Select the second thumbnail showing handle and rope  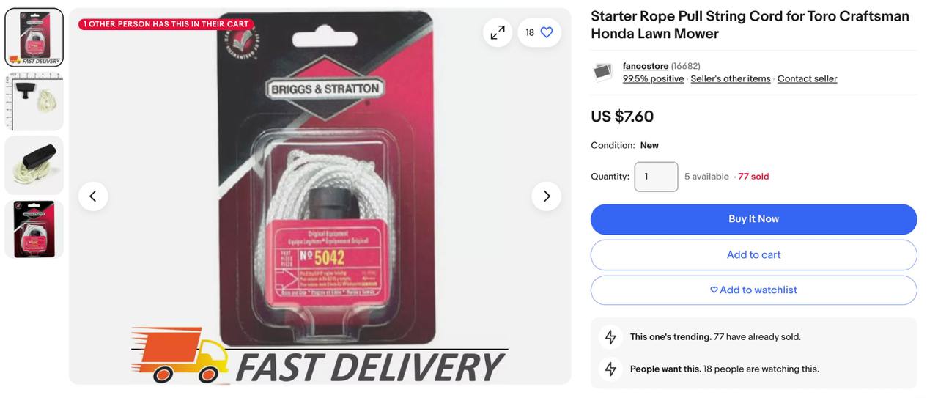tap(34, 102)
